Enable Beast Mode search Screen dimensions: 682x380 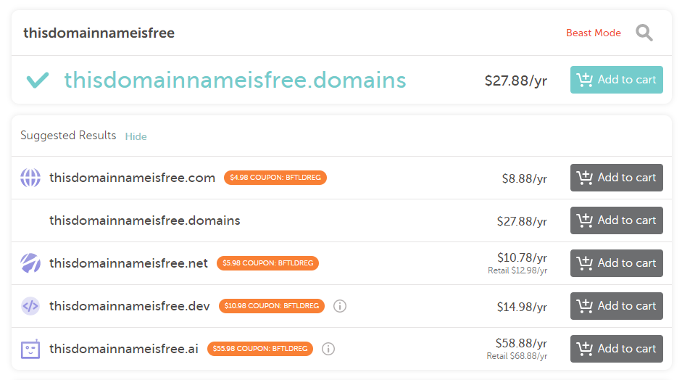pyautogui.click(x=594, y=33)
